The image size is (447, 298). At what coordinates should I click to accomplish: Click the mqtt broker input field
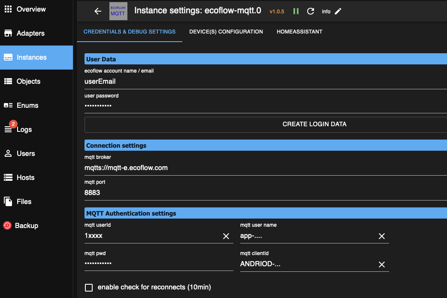point(266,168)
